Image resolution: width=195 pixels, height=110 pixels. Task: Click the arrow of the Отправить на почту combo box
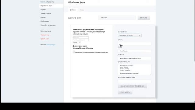click(140, 35)
